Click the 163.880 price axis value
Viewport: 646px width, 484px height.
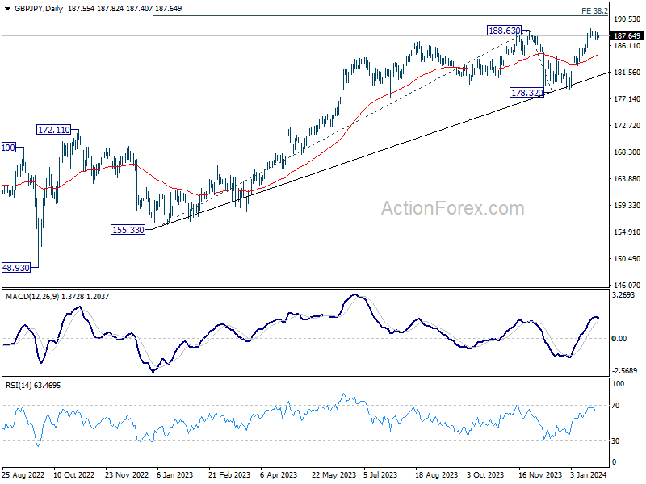(x=627, y=178)
